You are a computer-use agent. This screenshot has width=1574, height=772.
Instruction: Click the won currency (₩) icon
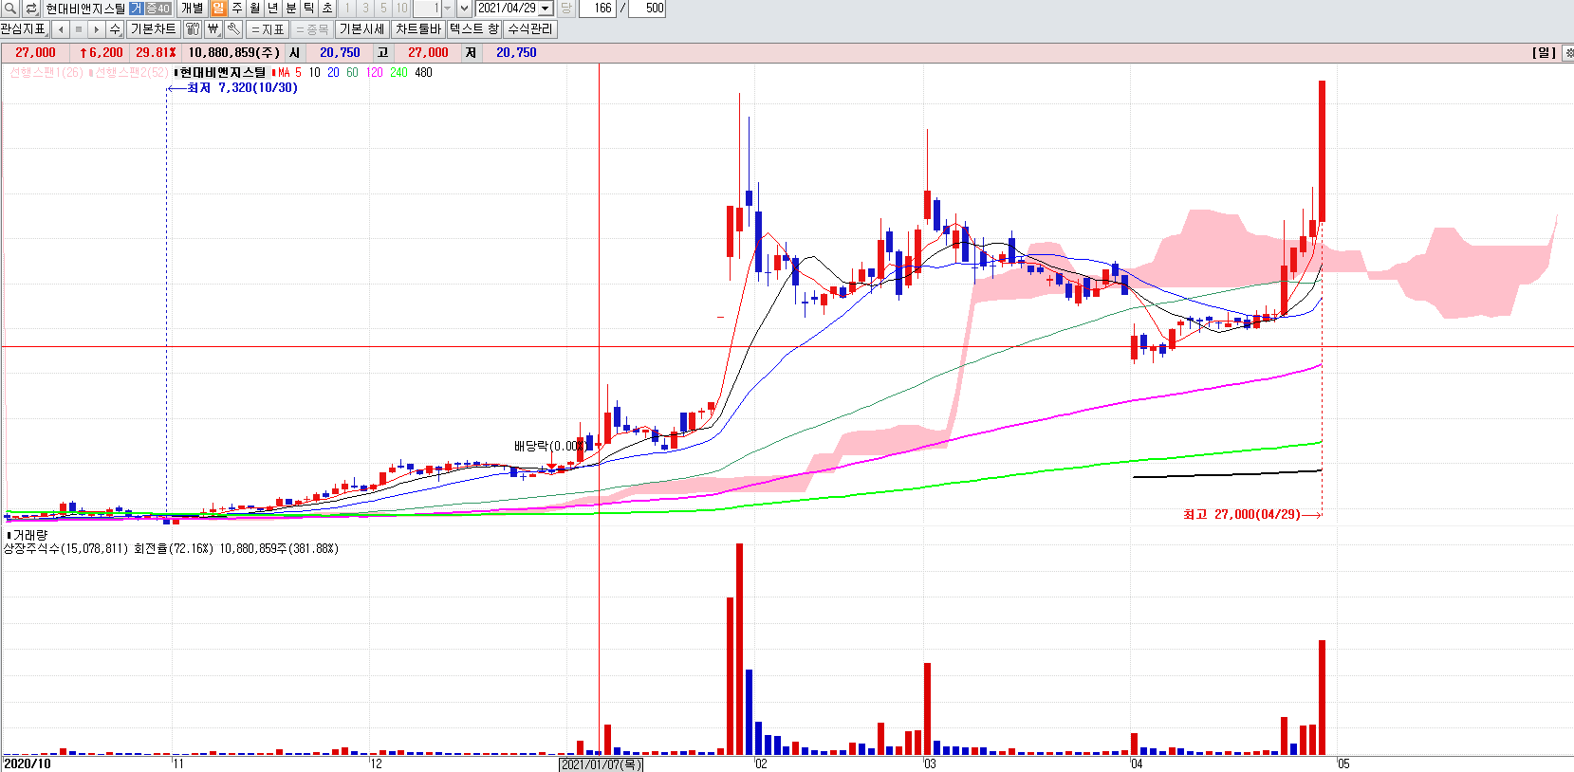(x=213, y=29)
